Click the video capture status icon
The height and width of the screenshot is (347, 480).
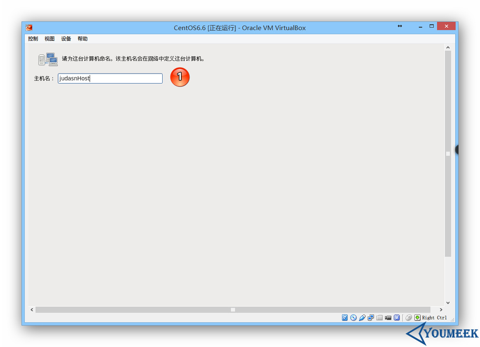click(388, 317)
